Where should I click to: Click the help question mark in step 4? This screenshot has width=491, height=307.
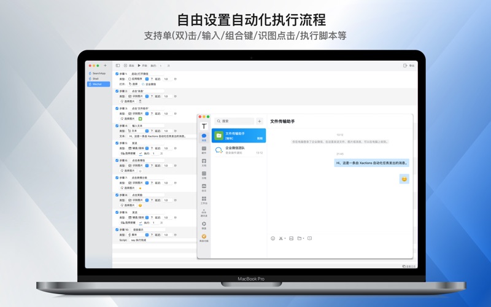(152, 131)
